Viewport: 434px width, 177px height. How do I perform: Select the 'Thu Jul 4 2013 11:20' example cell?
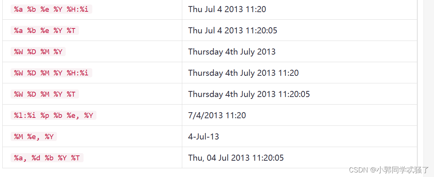(x=227, y=9)
